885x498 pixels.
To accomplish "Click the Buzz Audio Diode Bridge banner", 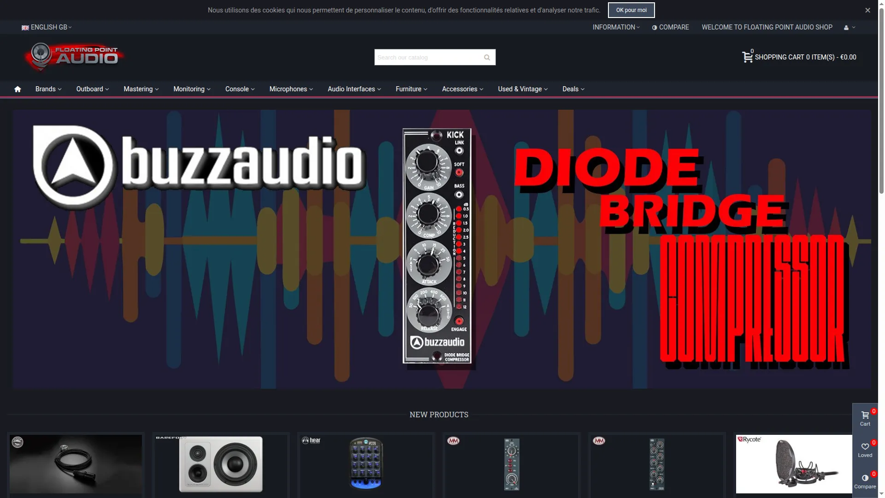I will 442,249.
